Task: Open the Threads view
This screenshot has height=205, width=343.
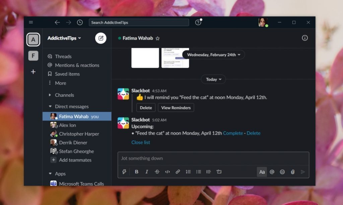Action: 64,56
